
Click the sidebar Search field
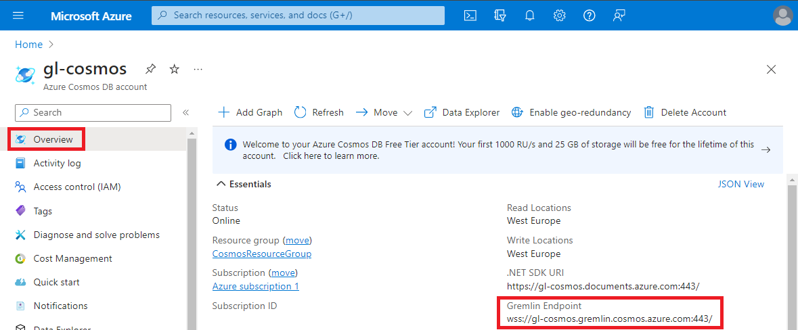(93, 113)
